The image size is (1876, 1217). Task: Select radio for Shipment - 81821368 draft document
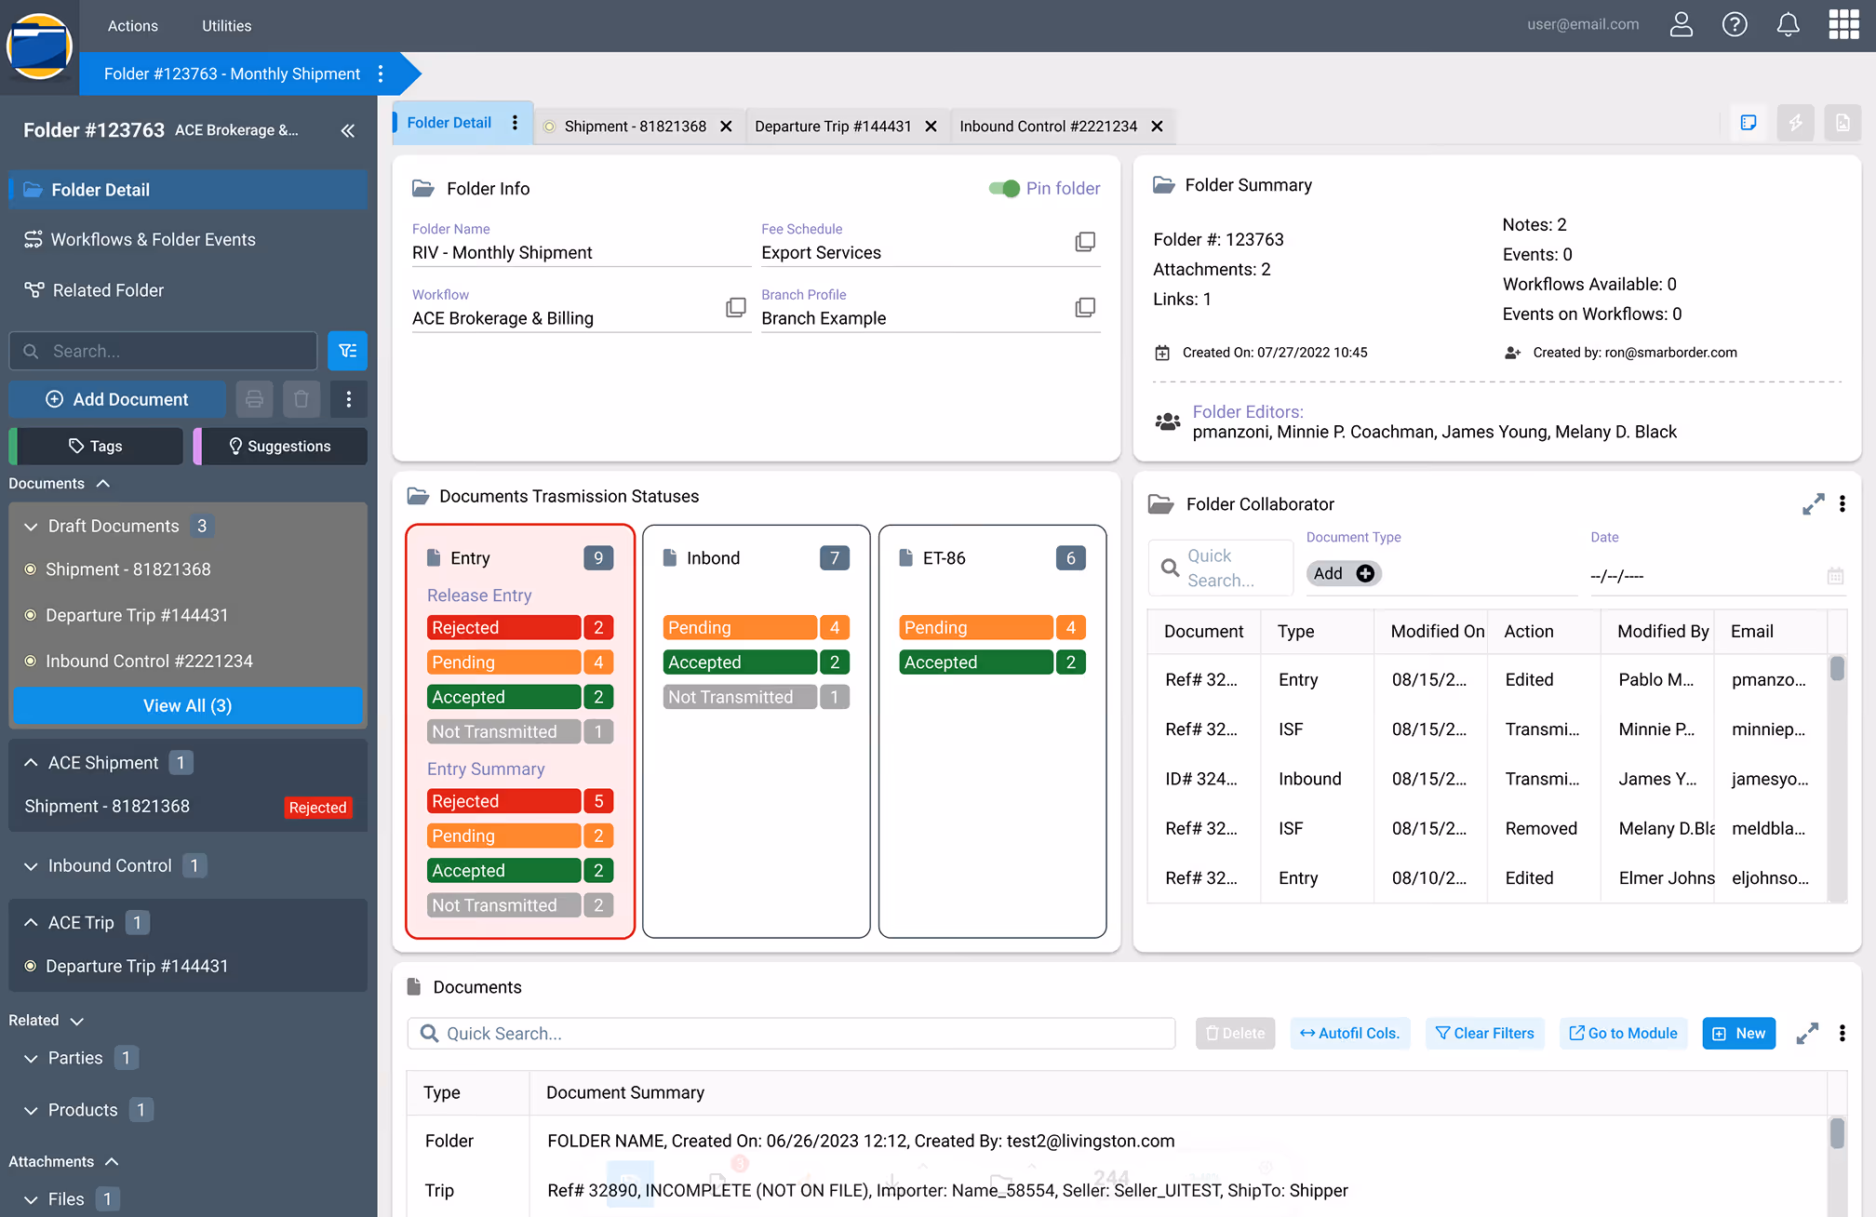(30, 569)
